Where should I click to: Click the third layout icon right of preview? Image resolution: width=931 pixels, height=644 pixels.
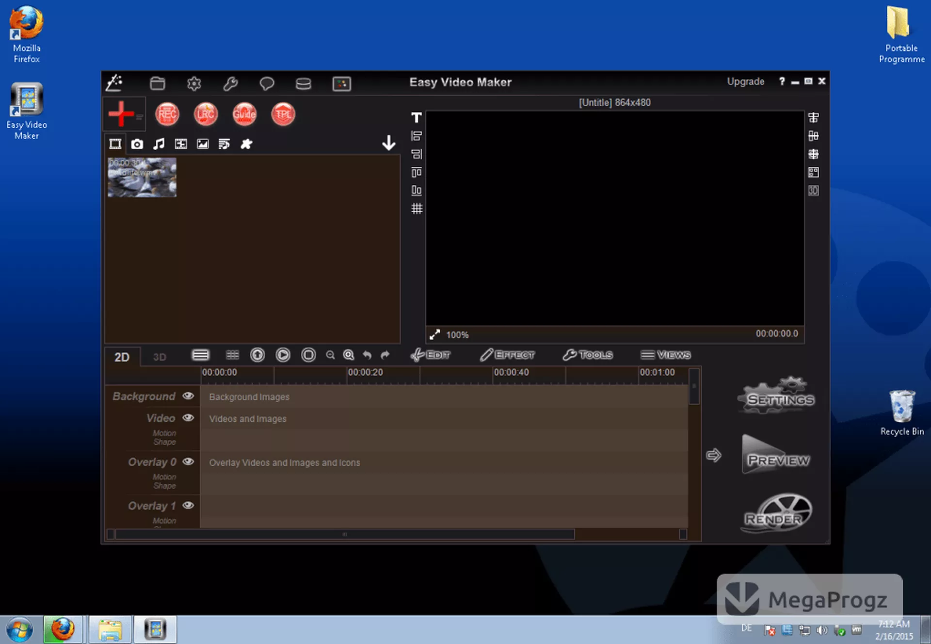click(814, 154)
